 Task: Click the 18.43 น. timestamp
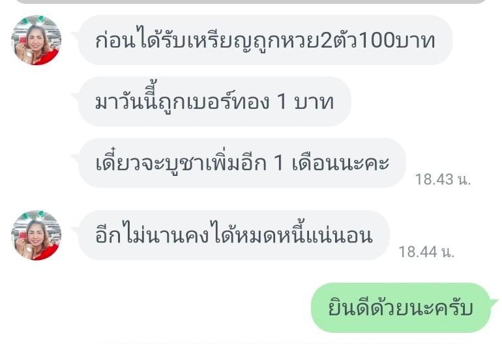point(443,179)
